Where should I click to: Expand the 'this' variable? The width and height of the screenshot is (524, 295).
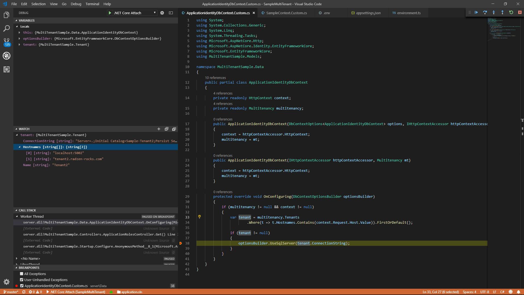tap(19, 33)
